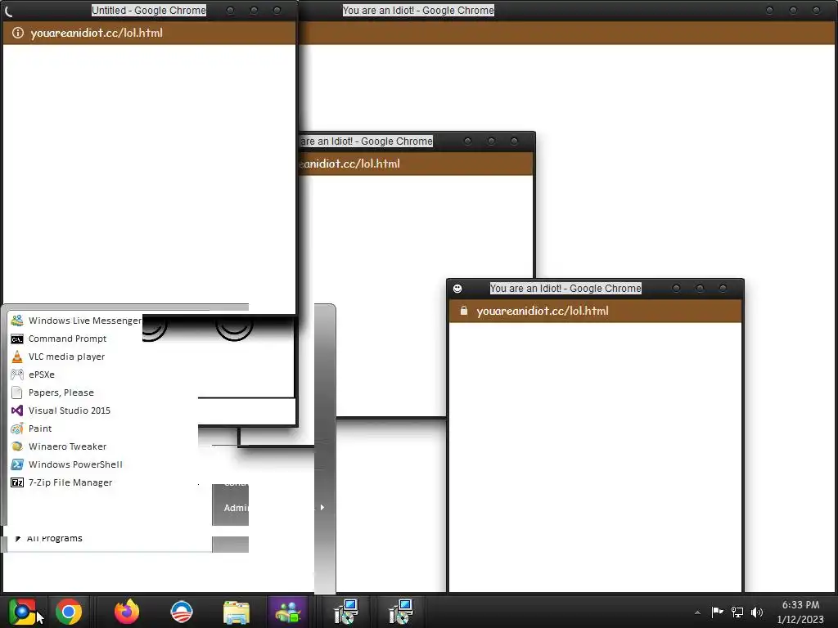Open File Explorer folder on taskbar
Image resolution: width=838 pixels, height=628 pixels.
(x=237, y=612)
